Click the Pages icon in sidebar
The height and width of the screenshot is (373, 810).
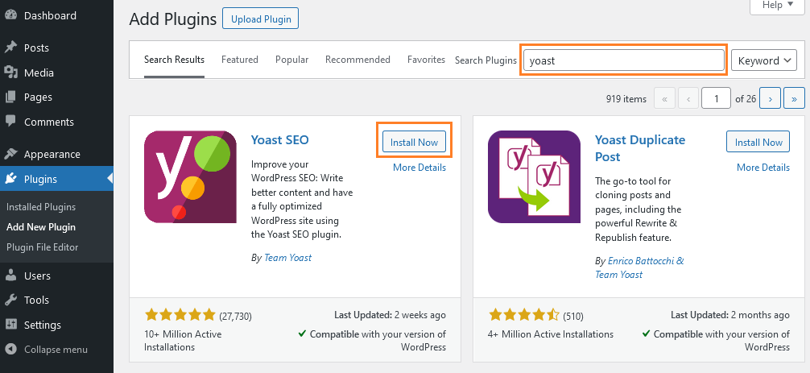pyautogui.click(x=10, y=97)
